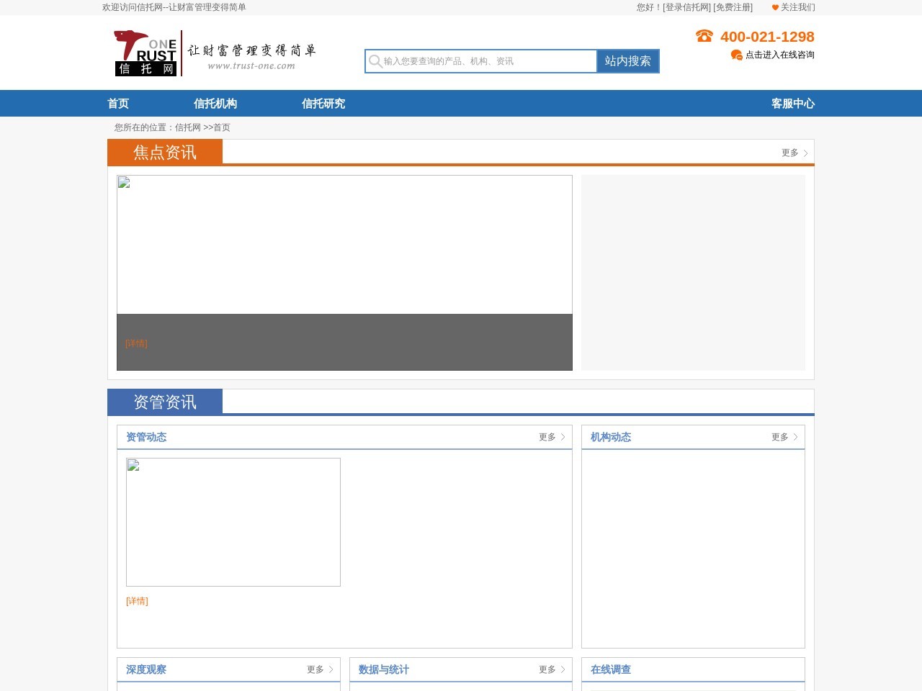Click the orange telephone icon

coord(704,36)
